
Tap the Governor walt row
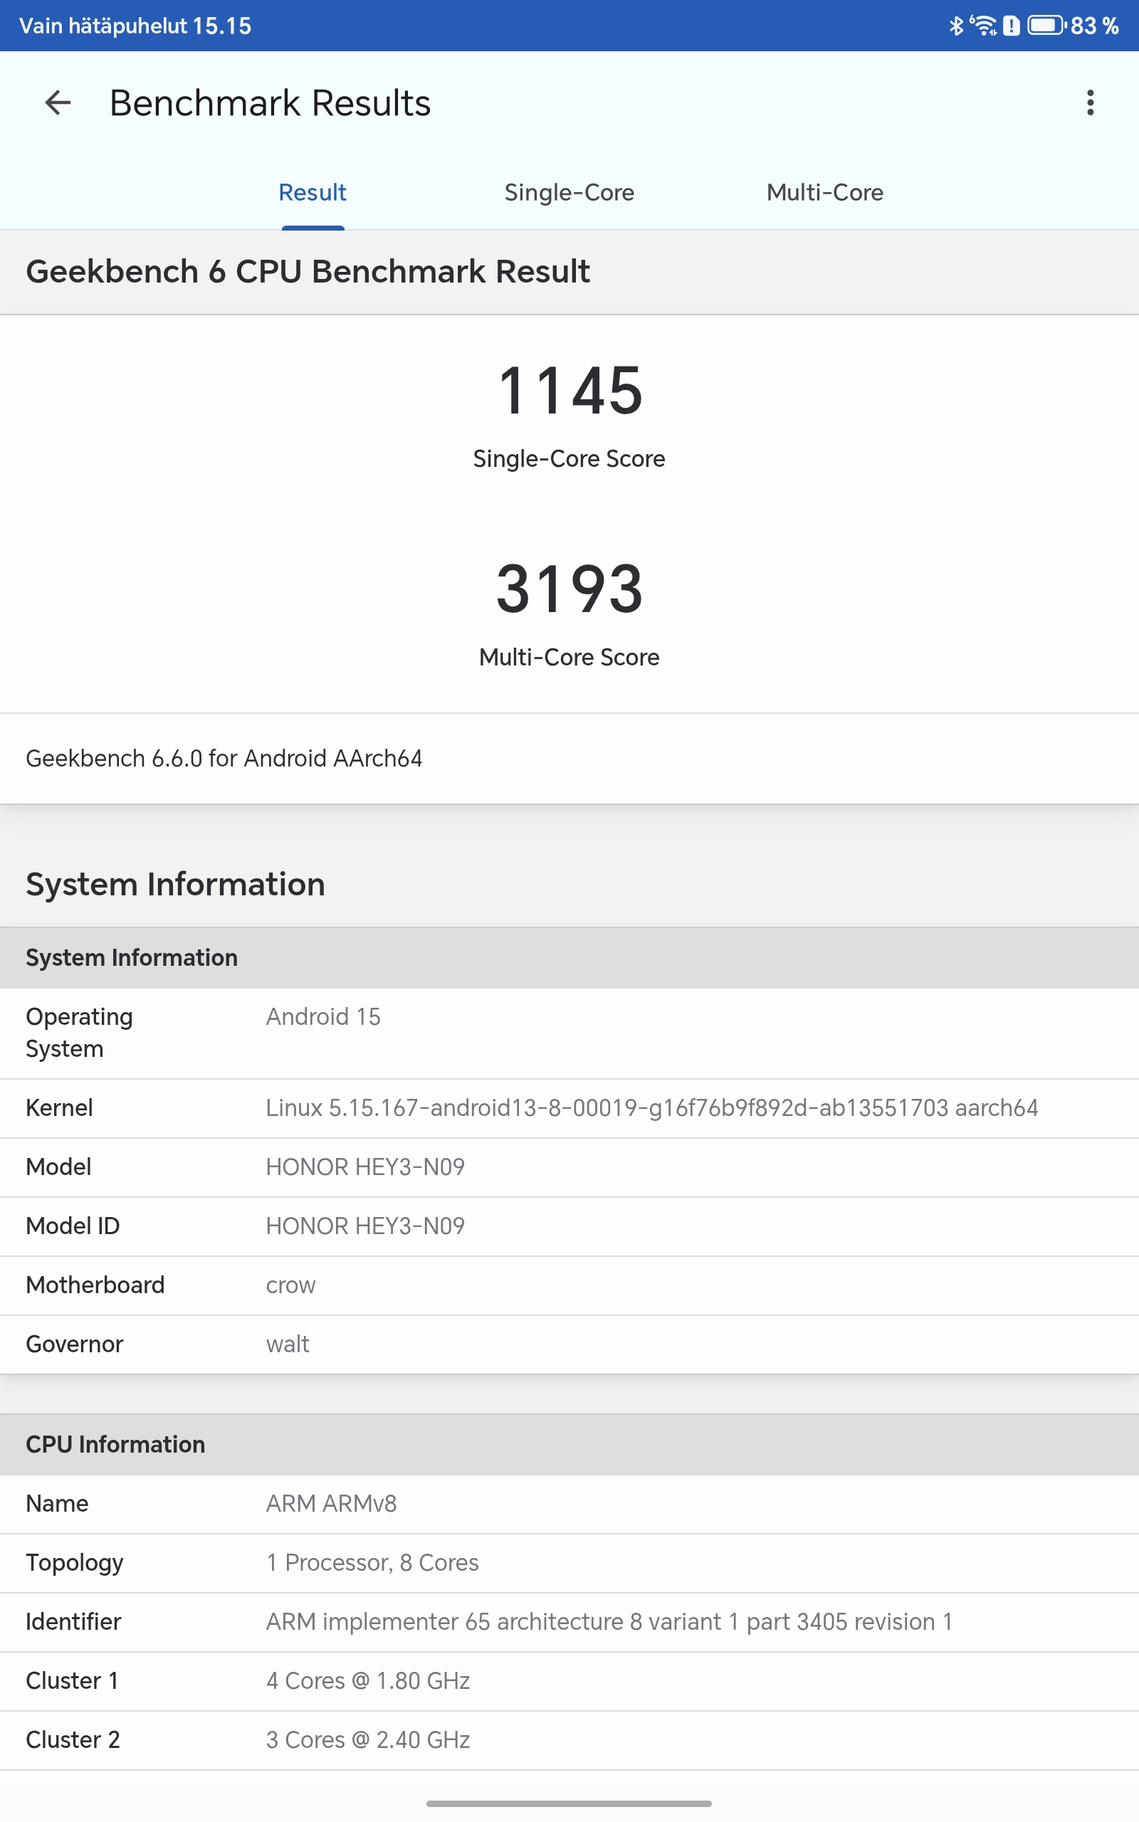coord(287,1344)
